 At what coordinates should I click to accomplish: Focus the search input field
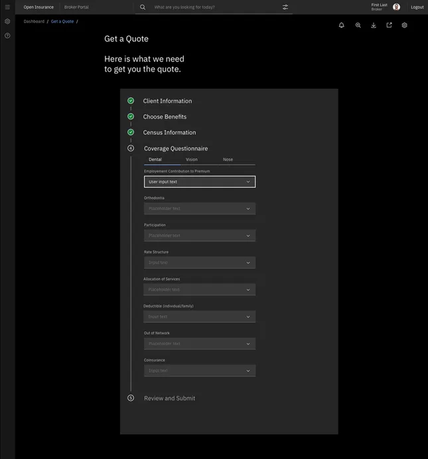click(215, 7)
